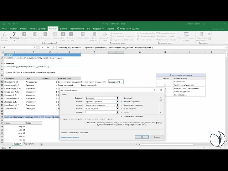
Task: Toggle Show Formulas in ribbon
Action: click(x=166, y=33)
